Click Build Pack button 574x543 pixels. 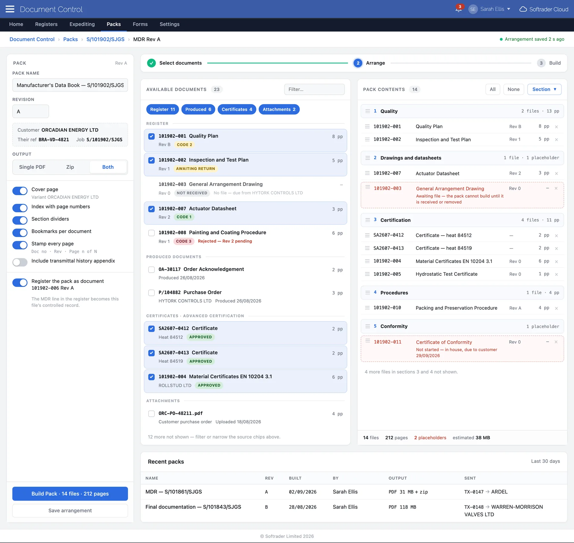click(70, 494)
